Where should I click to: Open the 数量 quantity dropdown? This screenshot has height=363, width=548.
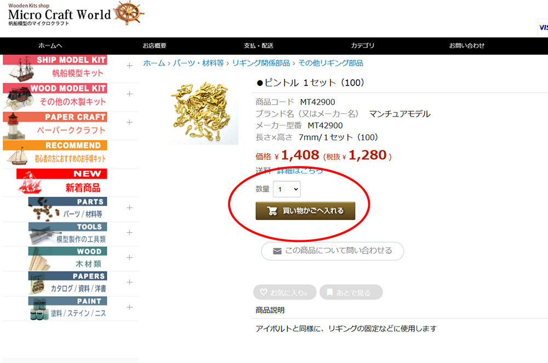click(x=287, y=189)
